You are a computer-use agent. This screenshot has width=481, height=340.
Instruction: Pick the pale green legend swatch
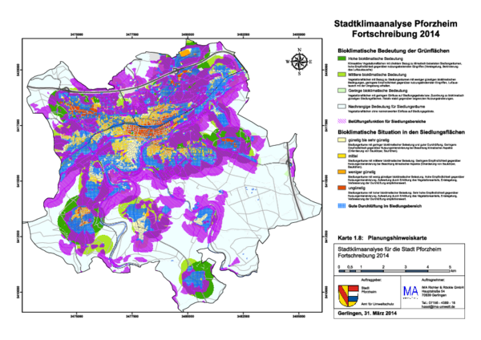tap(342, 90)
